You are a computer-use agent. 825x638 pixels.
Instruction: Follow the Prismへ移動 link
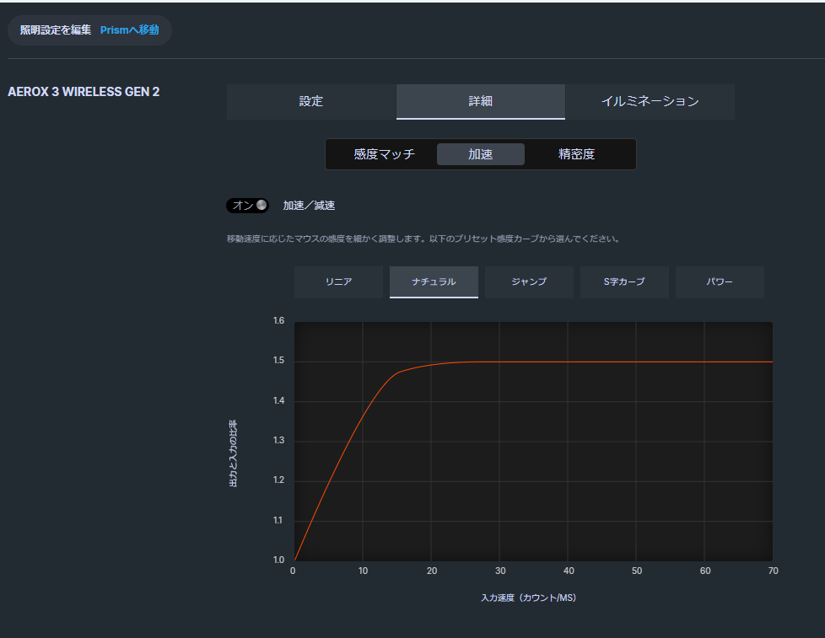tap(129, 30)
